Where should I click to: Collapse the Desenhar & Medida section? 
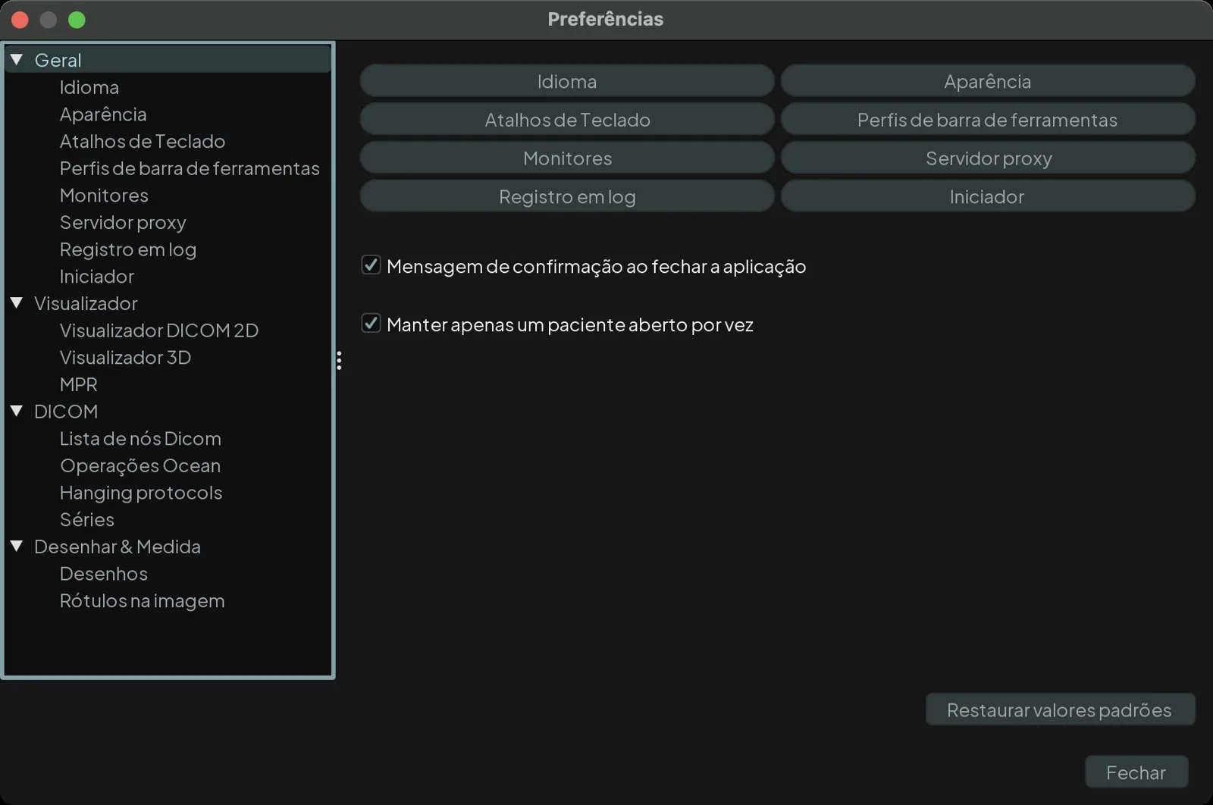17,546
